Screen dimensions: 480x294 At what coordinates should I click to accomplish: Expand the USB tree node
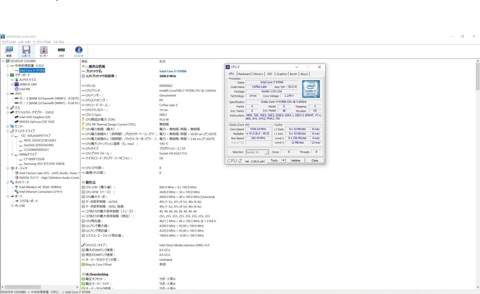pos(12,206)
